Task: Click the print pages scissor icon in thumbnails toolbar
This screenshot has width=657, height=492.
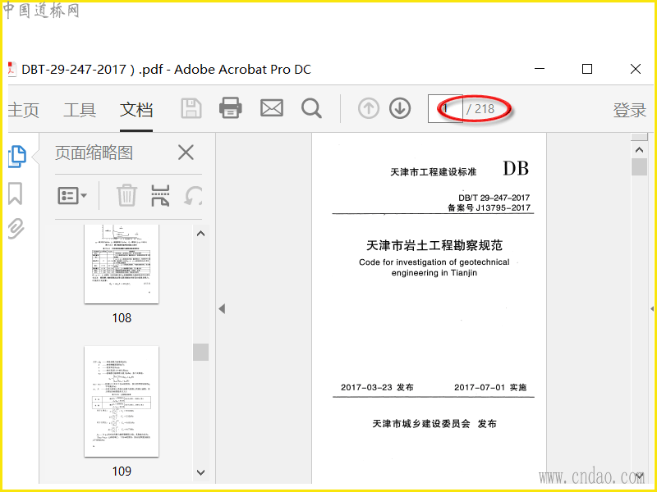Action: click(160, 195)
